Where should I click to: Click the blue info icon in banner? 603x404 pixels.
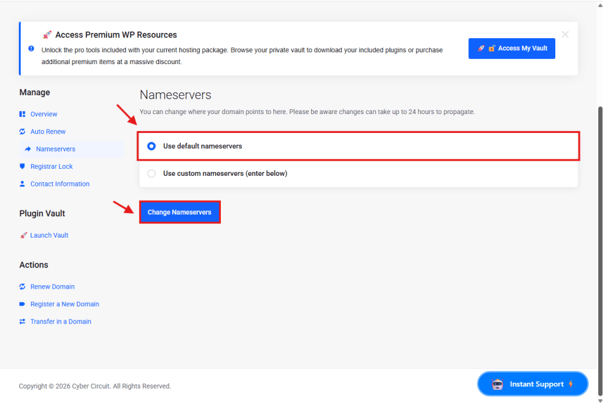point(31,49)
